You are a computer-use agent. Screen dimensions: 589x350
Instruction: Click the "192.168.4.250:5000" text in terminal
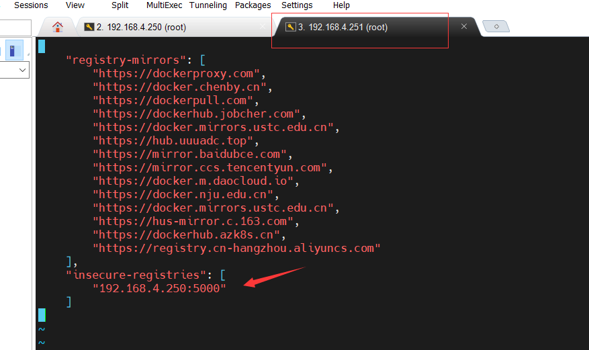coord(160,288)
